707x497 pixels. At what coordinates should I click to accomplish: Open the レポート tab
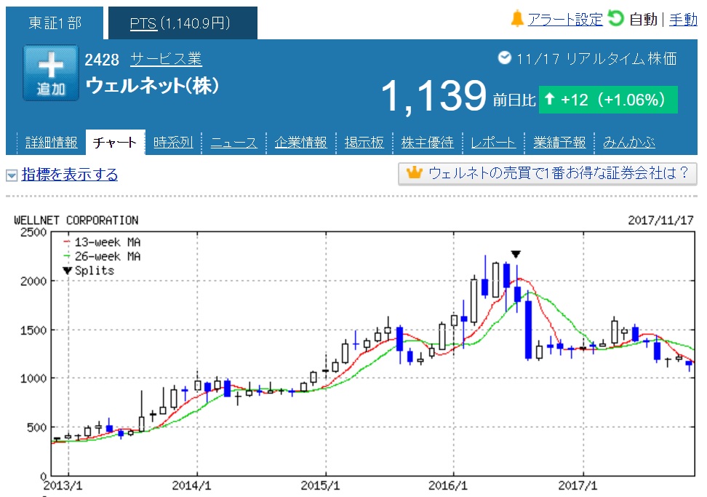(x=493, y=143)
